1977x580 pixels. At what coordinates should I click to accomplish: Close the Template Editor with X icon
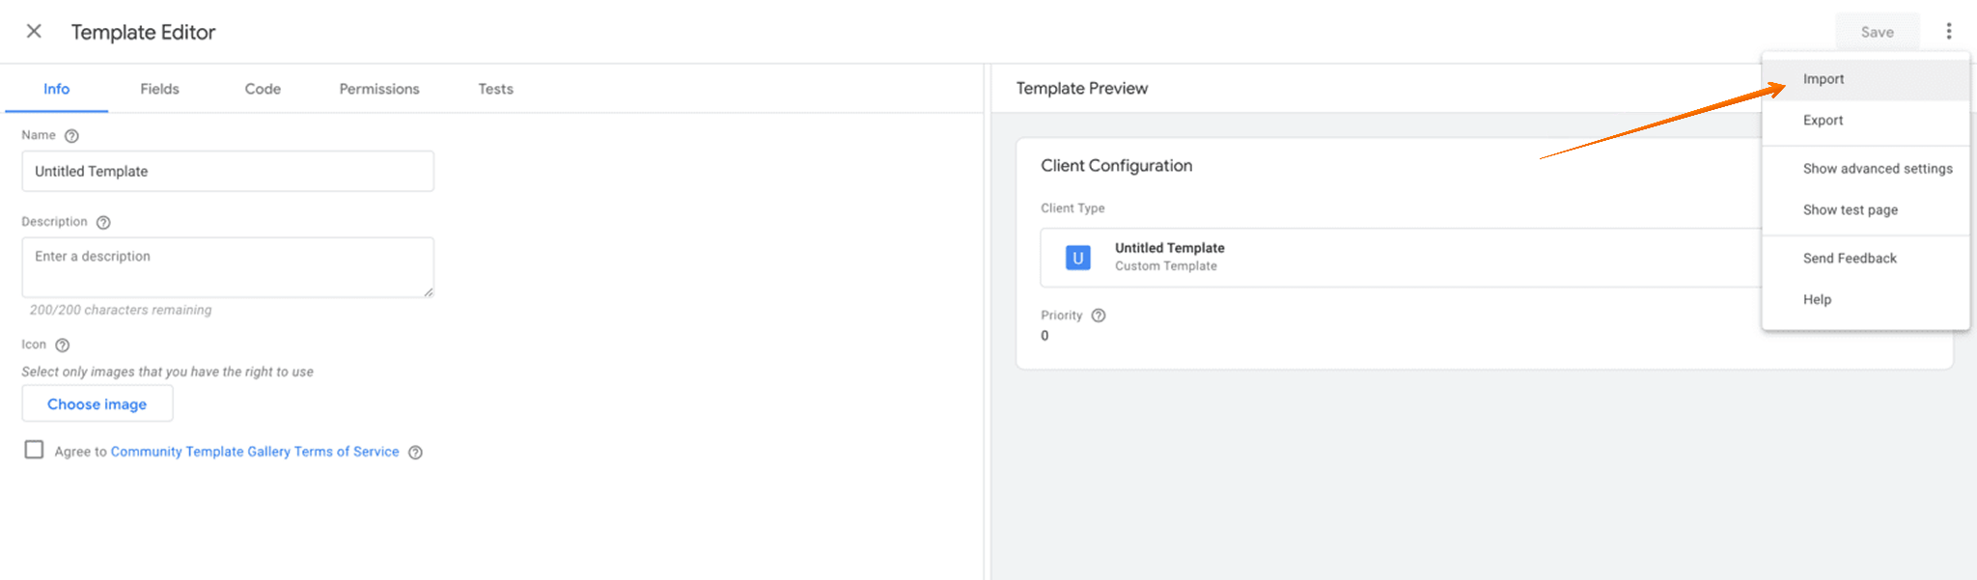[x=34, y=31]
